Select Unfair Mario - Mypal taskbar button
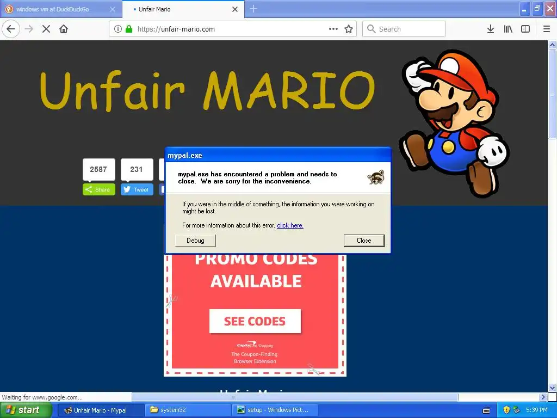This screenshot has height=418, width=557. click(x=100, y=410)
